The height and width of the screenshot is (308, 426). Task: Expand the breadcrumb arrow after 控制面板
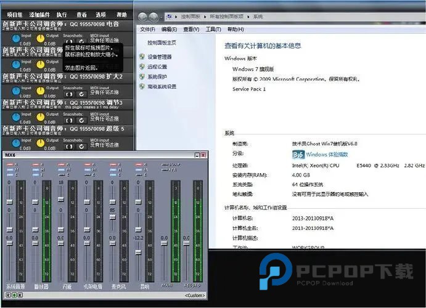point(205,17)
